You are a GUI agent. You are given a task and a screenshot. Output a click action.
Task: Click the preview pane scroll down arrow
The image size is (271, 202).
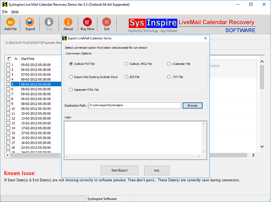262,146
